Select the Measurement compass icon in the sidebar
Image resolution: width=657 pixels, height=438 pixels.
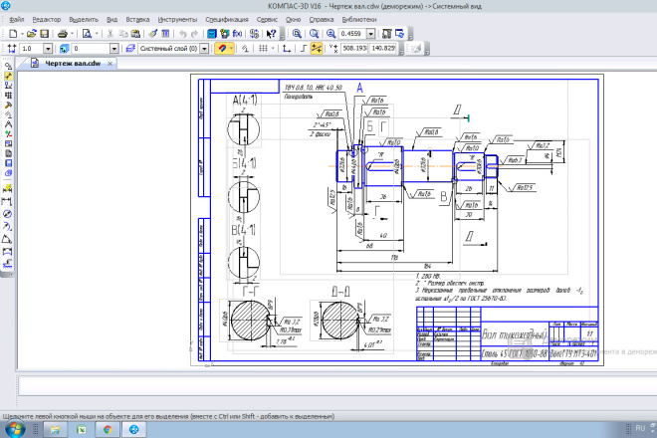8,124
